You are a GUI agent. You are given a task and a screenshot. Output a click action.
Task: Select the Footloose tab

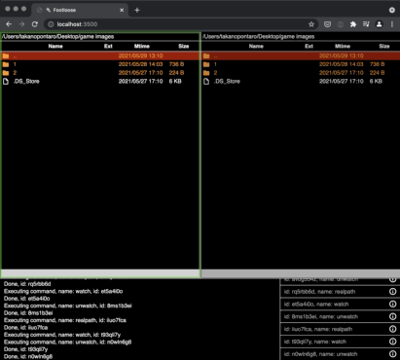click(80, 10)
